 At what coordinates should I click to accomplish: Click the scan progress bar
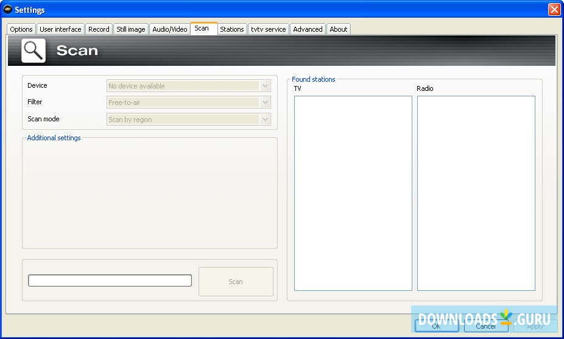point(110,280)
